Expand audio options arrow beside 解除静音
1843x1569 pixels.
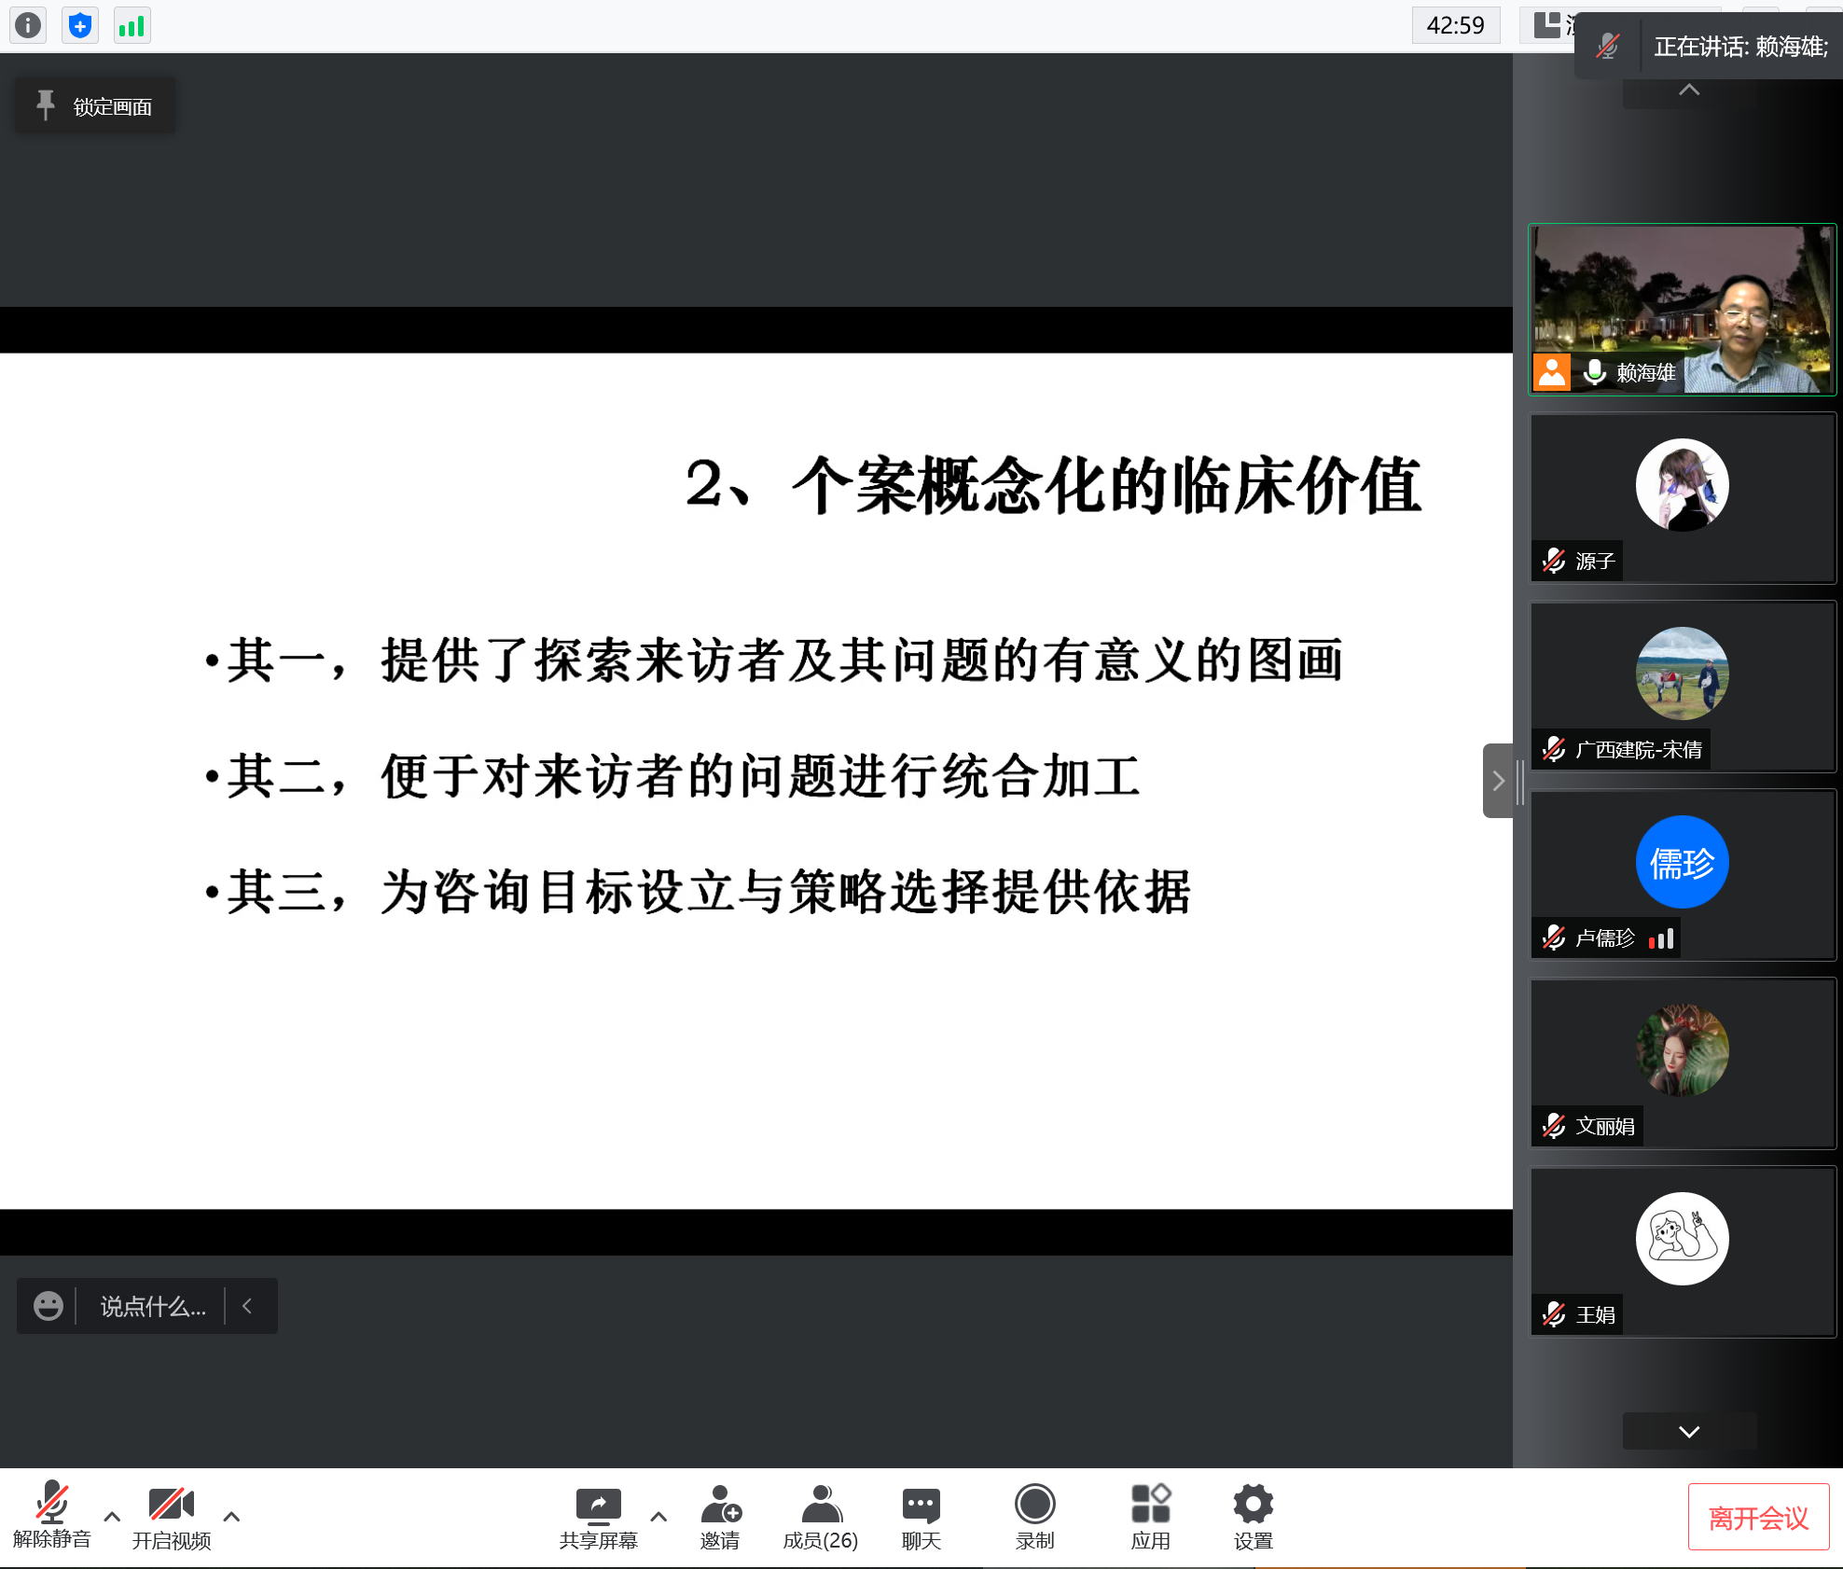[x=112, y=1517]
